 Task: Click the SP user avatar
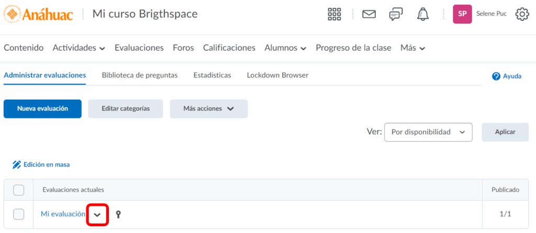point(462,14)
